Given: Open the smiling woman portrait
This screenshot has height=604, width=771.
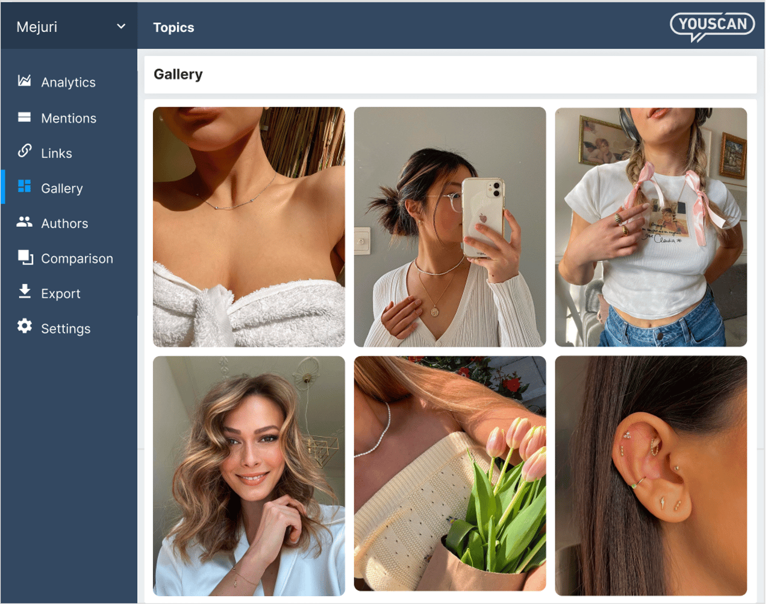Looking at the screenshot, I should [x=249, y=474].
